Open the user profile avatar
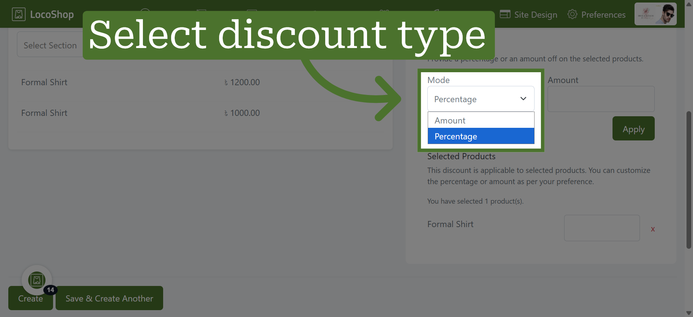 655,14
